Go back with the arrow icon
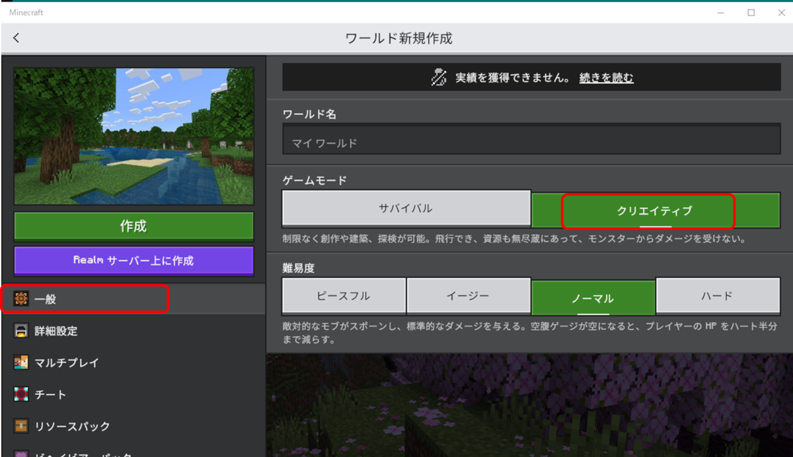This screenshot has width=793, height=457. pos(16,38)
